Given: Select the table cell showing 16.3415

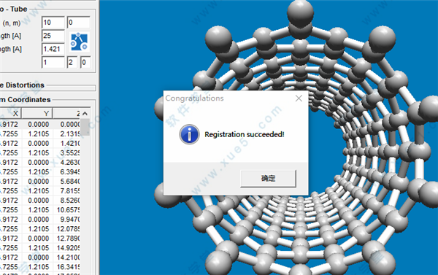Looking at the screenshot, I should point(69,267).
